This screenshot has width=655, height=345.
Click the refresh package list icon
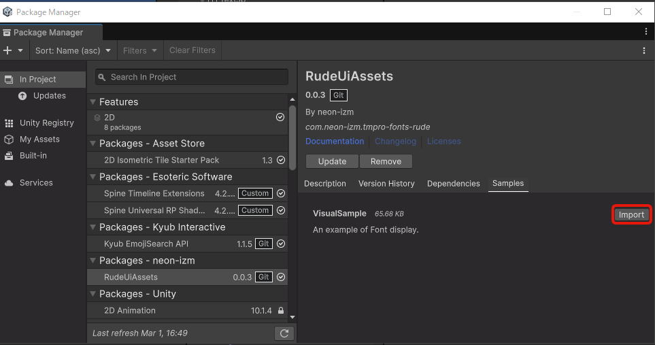tap(284, 333)
